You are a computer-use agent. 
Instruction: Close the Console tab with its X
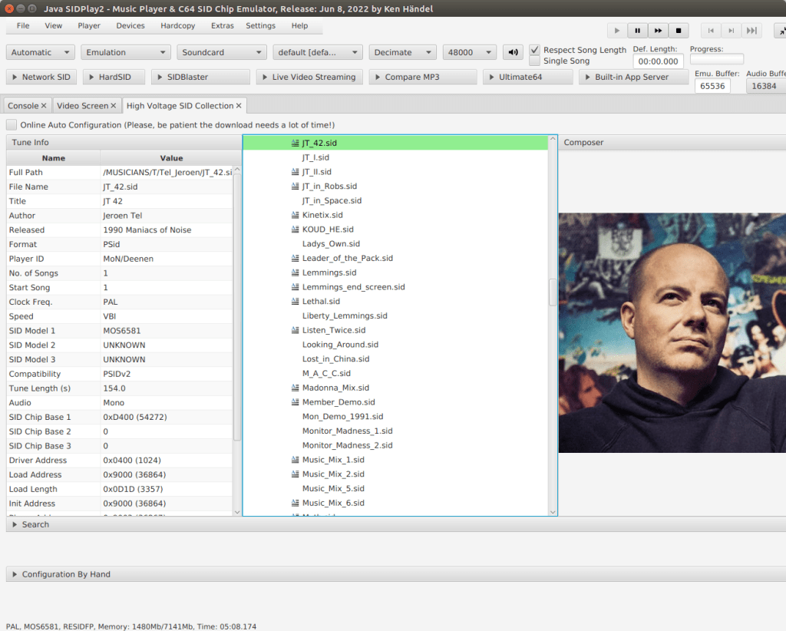pos(44,106)
